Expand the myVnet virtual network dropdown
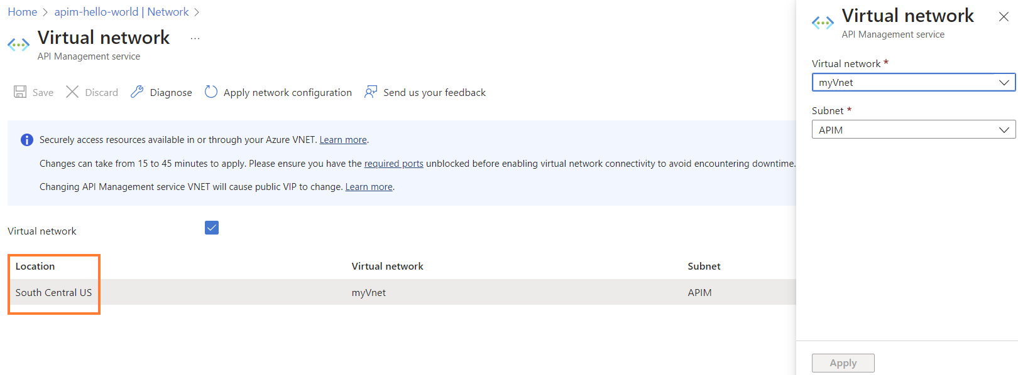This screenshot has height=375, width=1018. [x=914, y=82]
